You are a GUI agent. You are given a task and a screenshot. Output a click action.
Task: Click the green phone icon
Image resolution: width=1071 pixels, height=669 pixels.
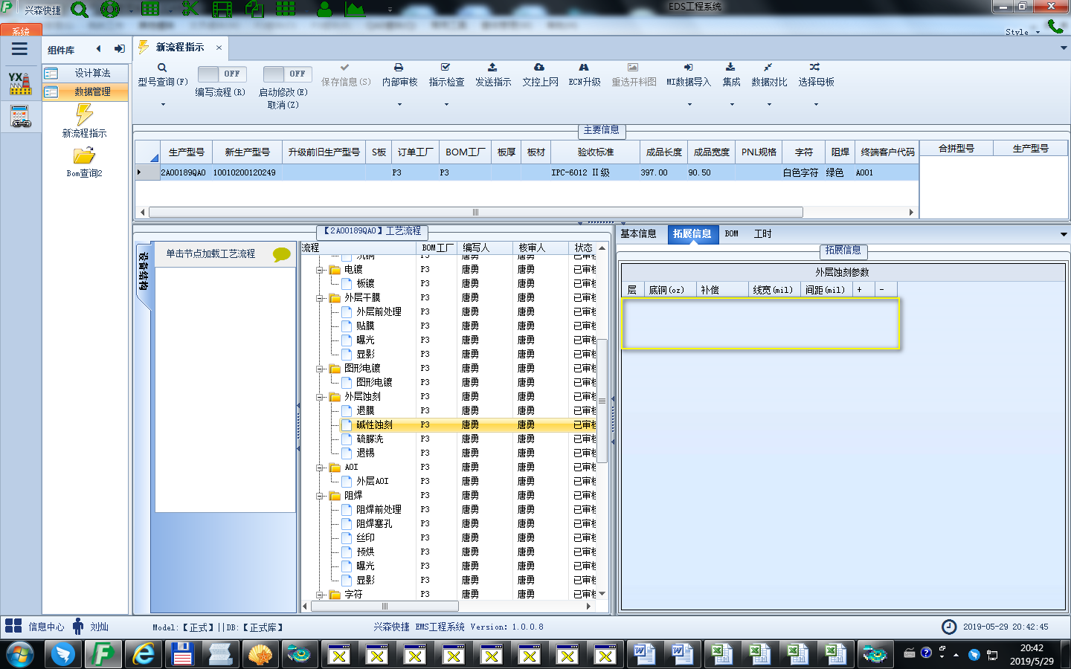[x=1055, y=27]
